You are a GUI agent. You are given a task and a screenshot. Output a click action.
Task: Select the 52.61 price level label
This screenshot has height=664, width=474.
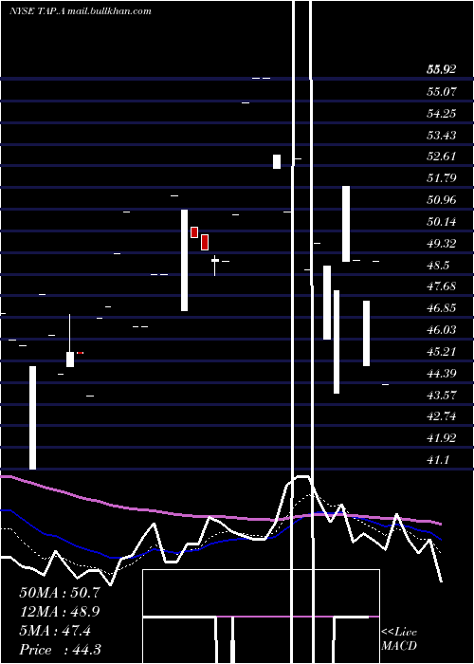442,156
